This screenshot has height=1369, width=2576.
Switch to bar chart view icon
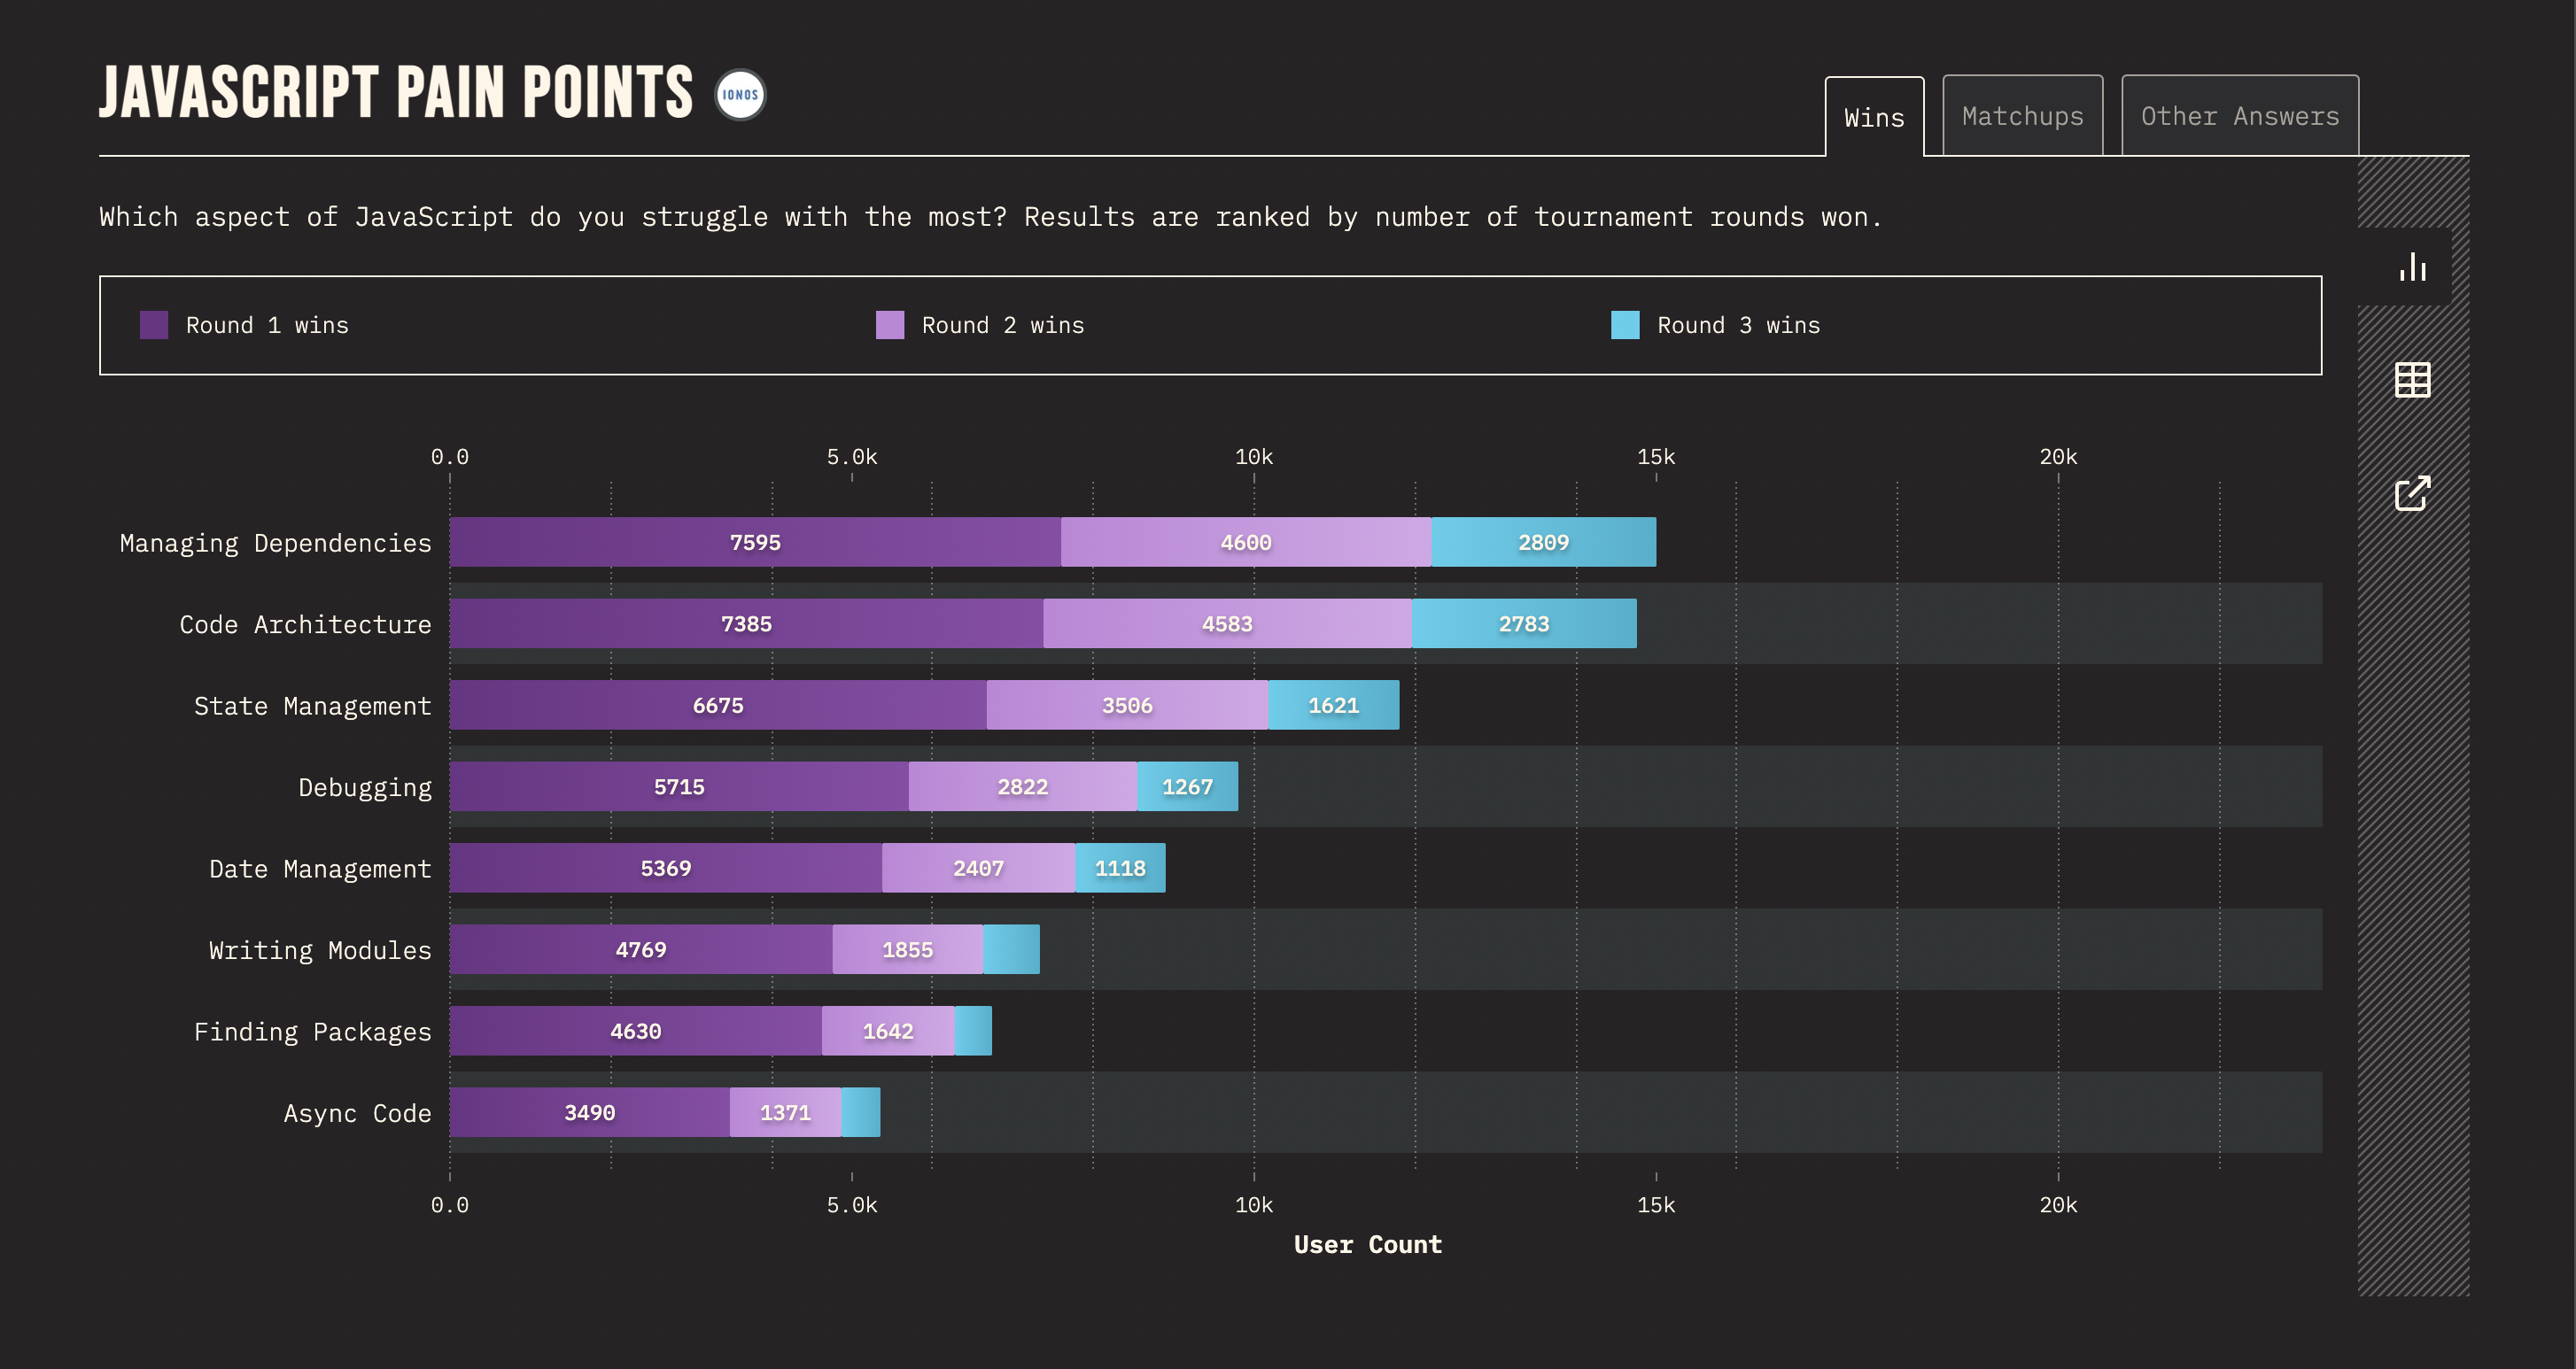pos(2413,267)
